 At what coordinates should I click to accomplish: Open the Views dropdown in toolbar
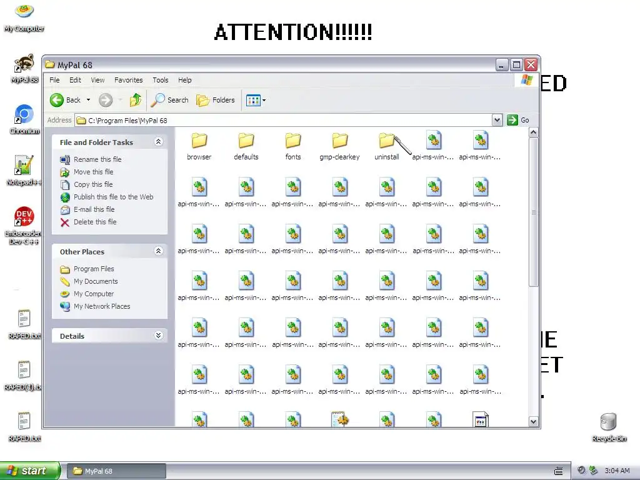click(256, 100)
